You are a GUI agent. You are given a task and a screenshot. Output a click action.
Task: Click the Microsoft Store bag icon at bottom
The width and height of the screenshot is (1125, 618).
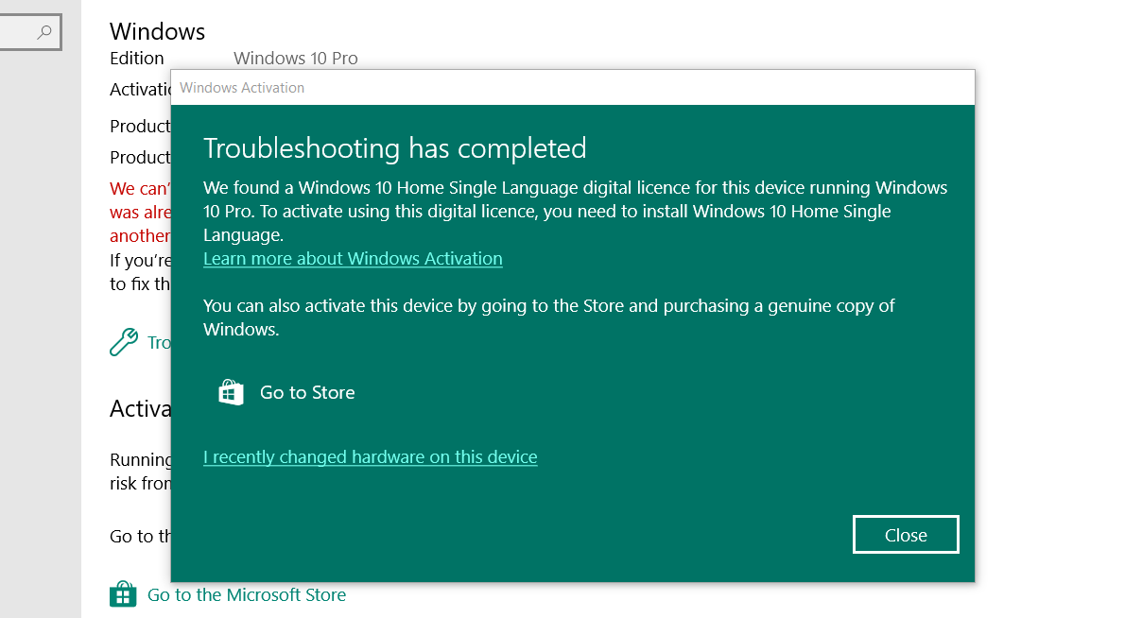[x=123, y=594]
